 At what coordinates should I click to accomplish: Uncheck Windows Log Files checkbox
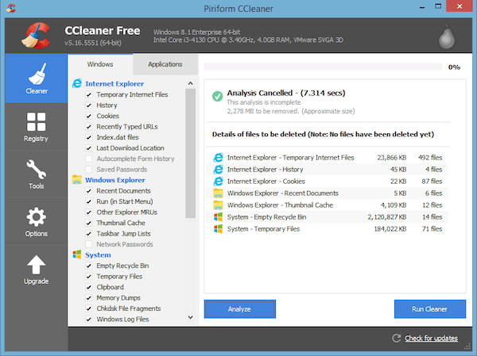pyautogui.click(x=89, y=320)
